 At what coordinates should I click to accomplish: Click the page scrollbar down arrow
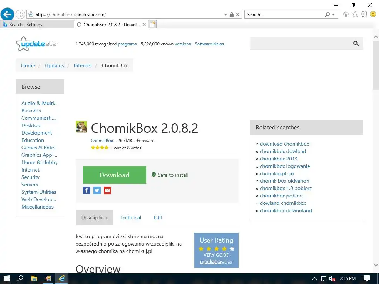click(x=376, y=265)
